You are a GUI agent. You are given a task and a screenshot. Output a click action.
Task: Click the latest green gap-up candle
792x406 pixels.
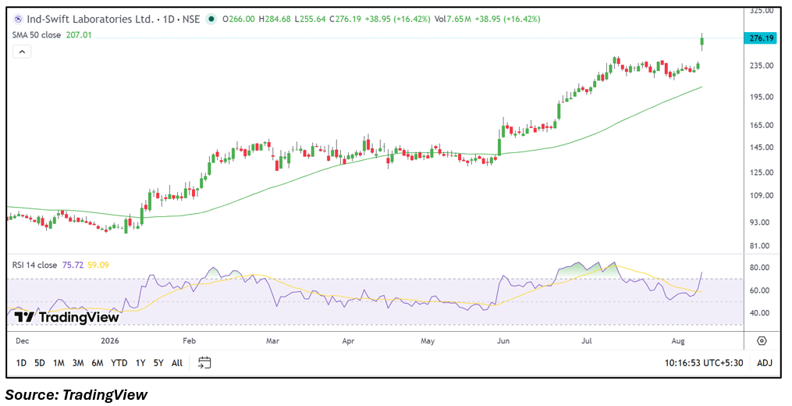pyautogui.click(x=701, y=42)
